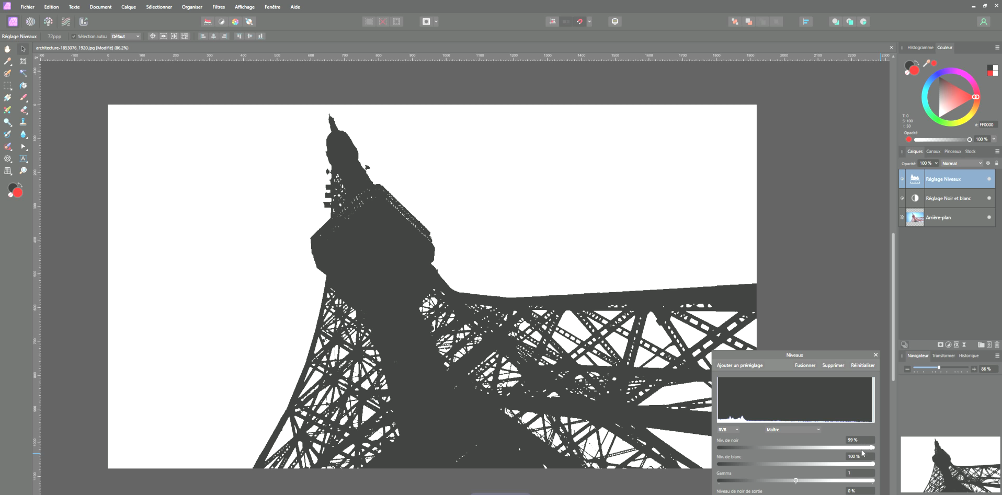The image size is (1002, 495).
Task: Delete layer using the trash icon
Action: point(997,345)
